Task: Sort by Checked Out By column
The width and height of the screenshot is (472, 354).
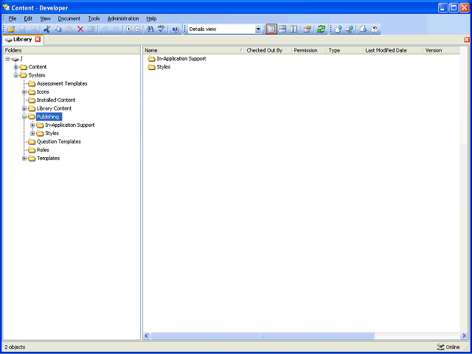Action: click(268, 50)
